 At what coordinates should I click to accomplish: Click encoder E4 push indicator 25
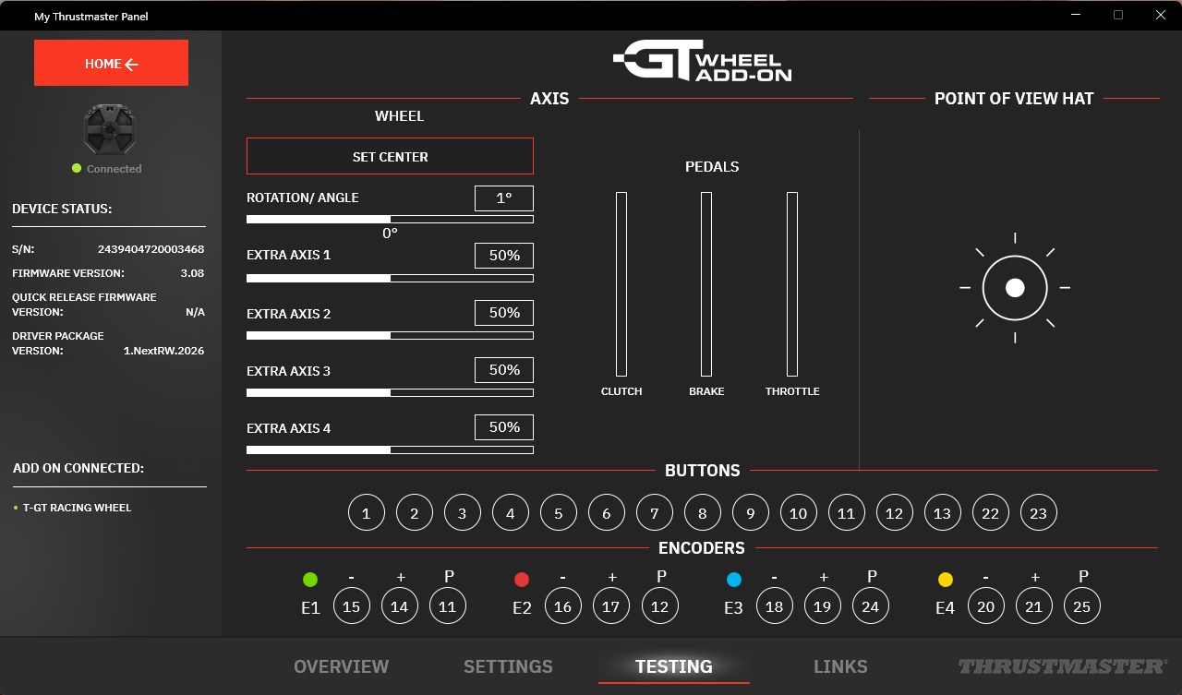[x=1082, y=606]
